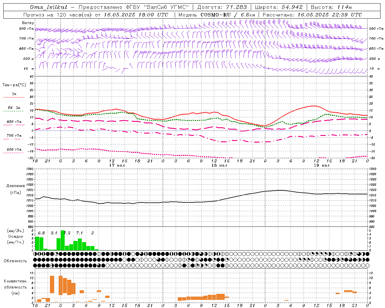Click the 3-hour precipitation total '6.8'

[42, 233]
